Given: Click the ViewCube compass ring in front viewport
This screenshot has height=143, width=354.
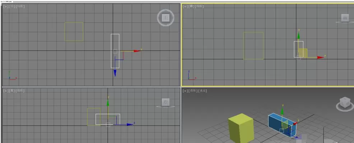Looking at the screenshot, I should point(345,22).
